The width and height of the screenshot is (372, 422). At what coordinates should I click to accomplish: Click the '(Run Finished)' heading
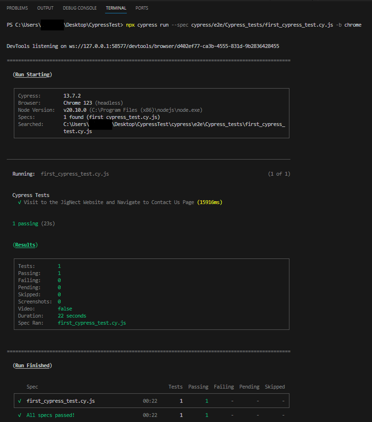32,365
